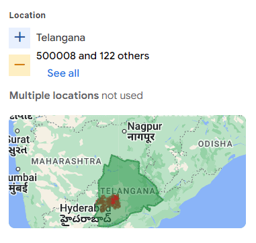Click the Nagpur text label on map
The image size is (256, 243).
pos(144,127)
